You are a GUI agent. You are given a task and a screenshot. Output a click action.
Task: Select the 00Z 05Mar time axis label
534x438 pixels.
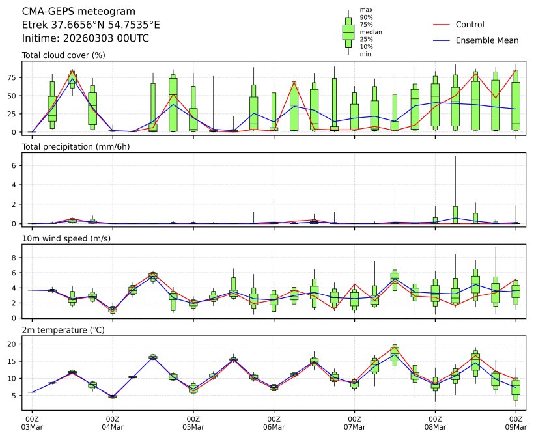tap(193, 423)
